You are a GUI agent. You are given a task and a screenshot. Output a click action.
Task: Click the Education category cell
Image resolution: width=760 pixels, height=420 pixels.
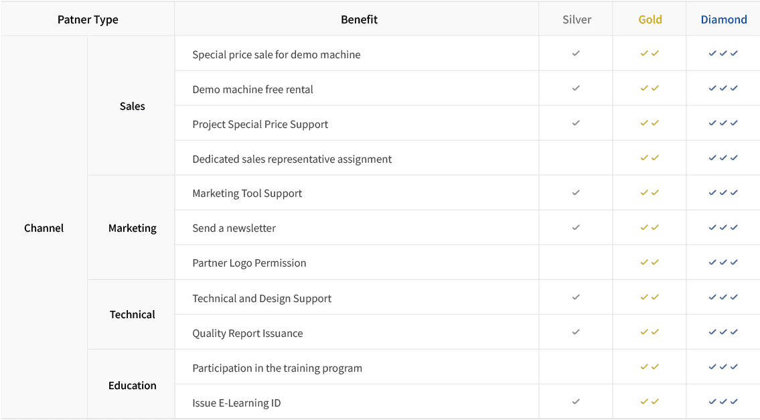tap(133, 386)
